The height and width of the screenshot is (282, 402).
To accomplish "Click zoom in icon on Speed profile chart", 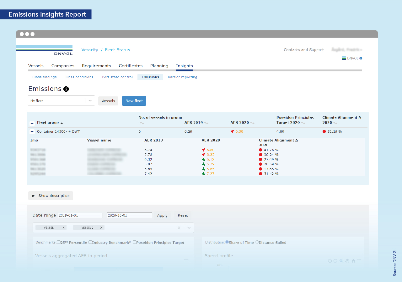I will coord(330,261).
